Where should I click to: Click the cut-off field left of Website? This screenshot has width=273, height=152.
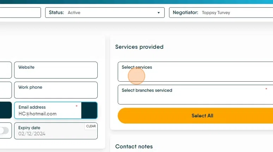(x=6, y=70)
